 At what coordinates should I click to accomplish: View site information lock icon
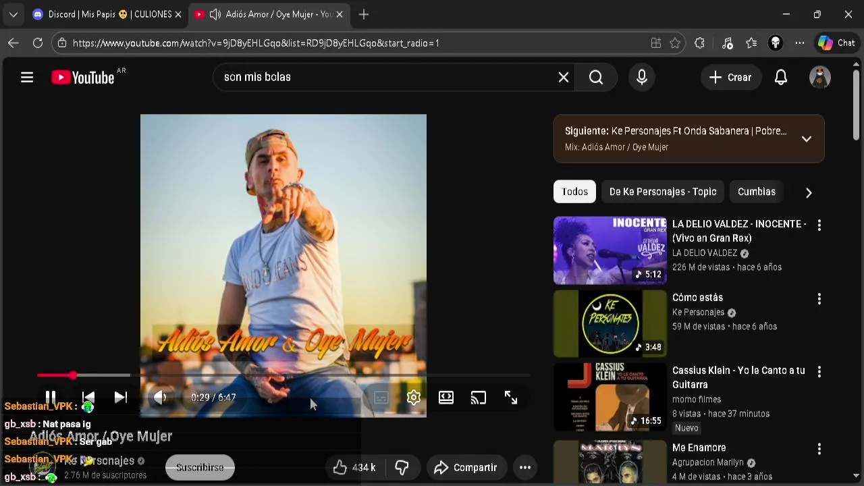(62, 43)
